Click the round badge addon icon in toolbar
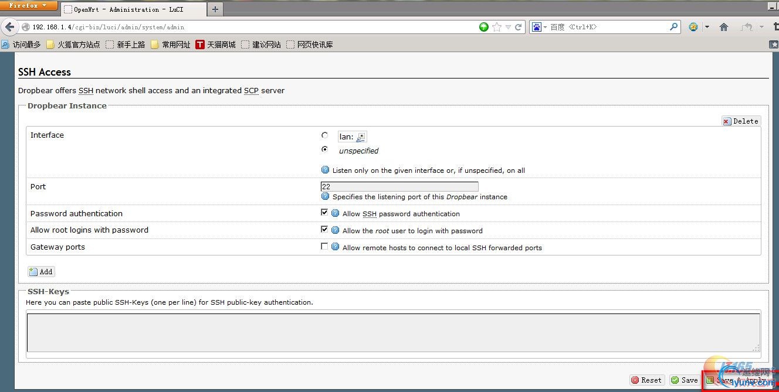 coord(693,27)
